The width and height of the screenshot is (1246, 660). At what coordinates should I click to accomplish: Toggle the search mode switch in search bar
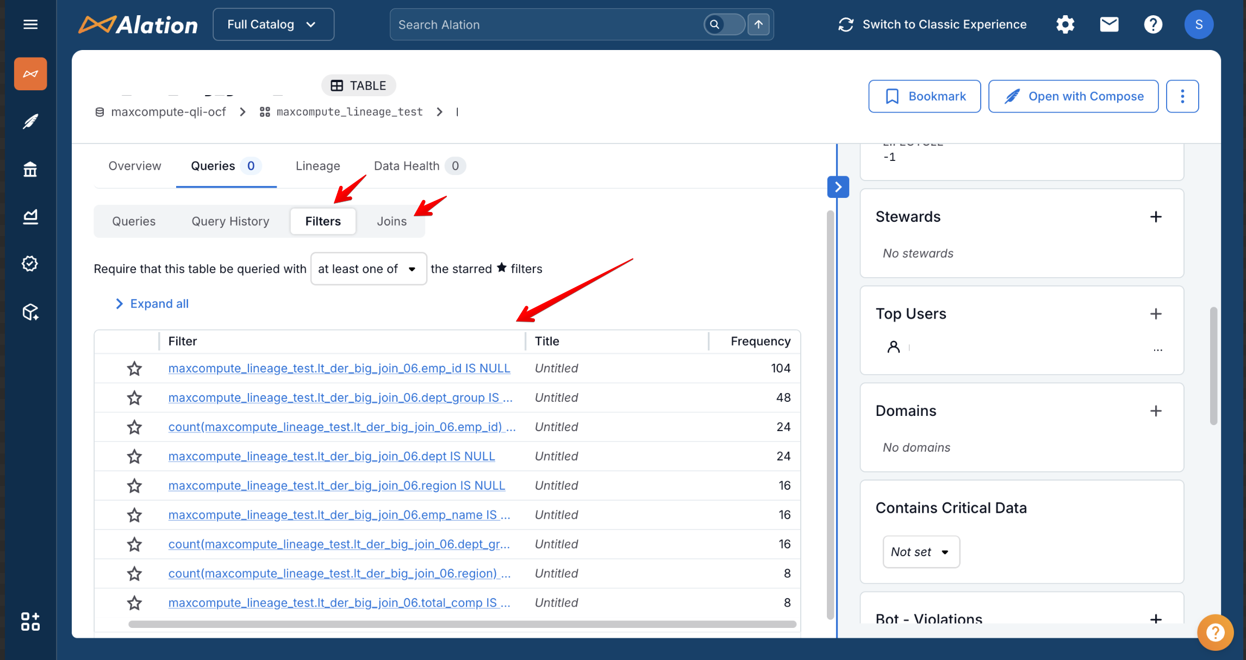[724, 24]
